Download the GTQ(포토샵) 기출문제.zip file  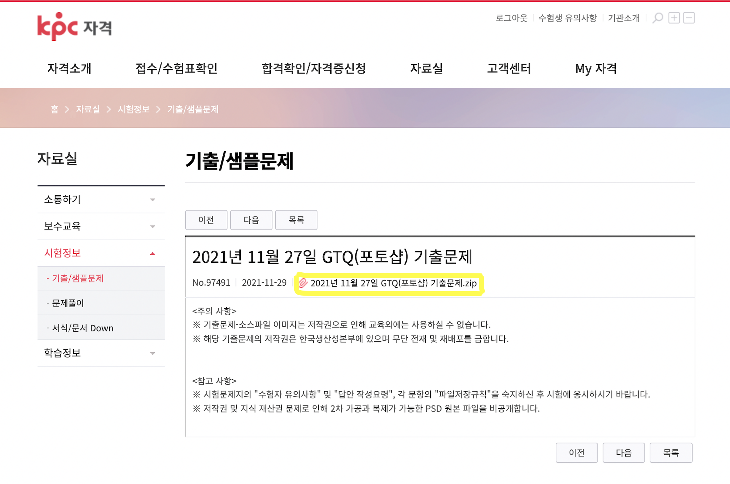393,283
